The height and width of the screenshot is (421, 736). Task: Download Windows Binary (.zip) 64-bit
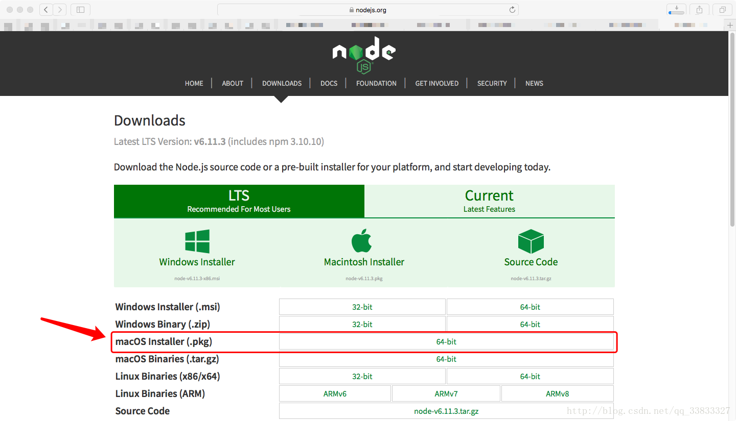pos(530,324)
